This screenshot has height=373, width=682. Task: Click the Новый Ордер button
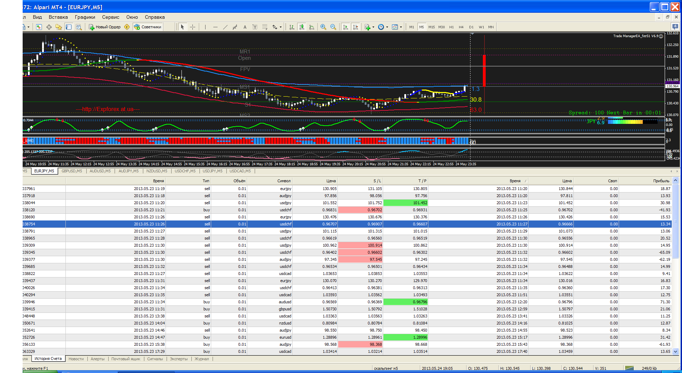click(x=105, y=27)
